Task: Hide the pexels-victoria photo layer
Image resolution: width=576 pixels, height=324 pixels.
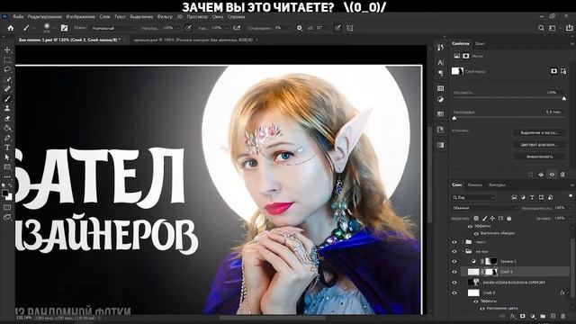Action: coord(454,283)
